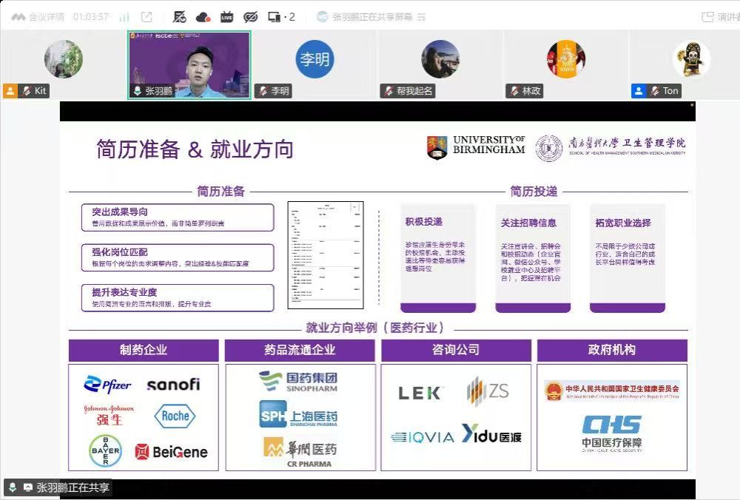The height and width of the screenshot is (500, 740).
Task: Click the 药品流通企业 purple header
Action: [300, 350]
